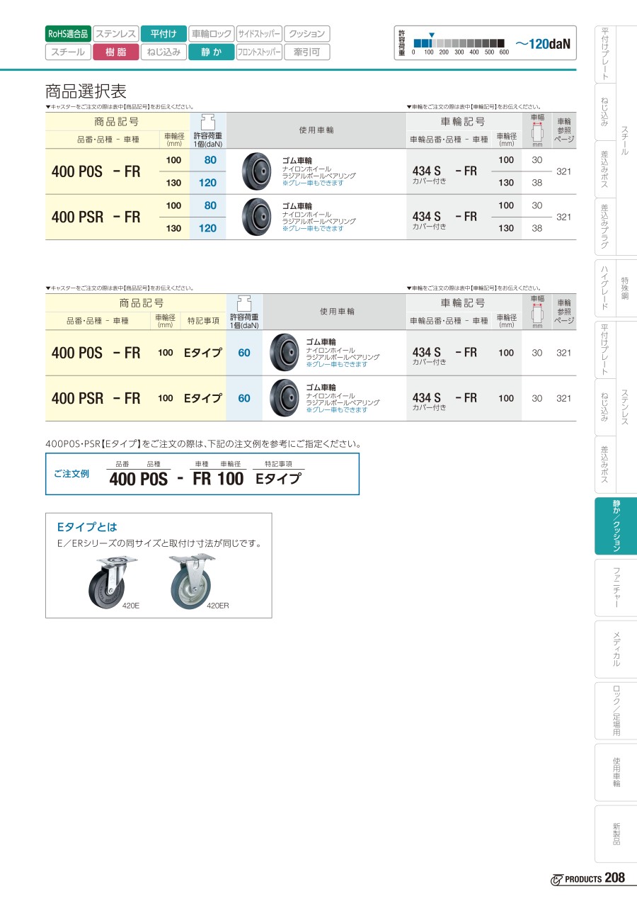Toggle the RoHS適合品 feature tag
The width and height of the screenshot is (637, 901).
(68, 34)
